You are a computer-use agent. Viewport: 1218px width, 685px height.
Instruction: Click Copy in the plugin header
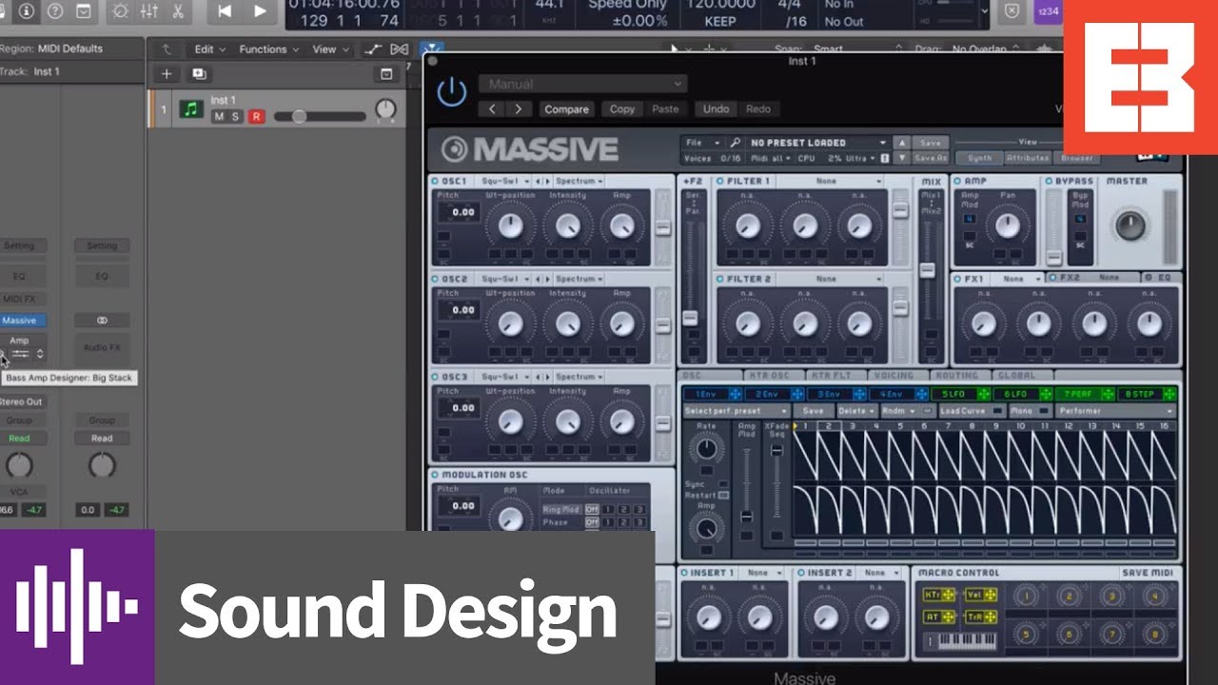coord(622,109)
